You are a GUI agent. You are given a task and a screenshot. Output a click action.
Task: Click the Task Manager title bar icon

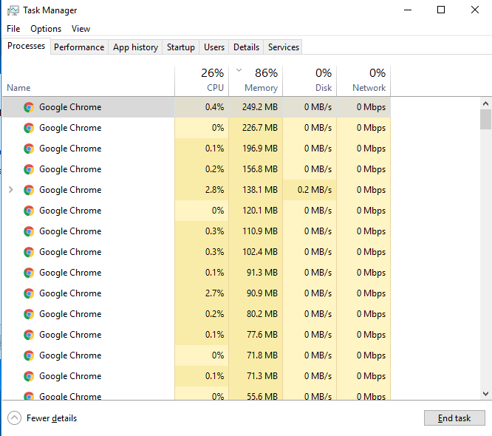13,10
